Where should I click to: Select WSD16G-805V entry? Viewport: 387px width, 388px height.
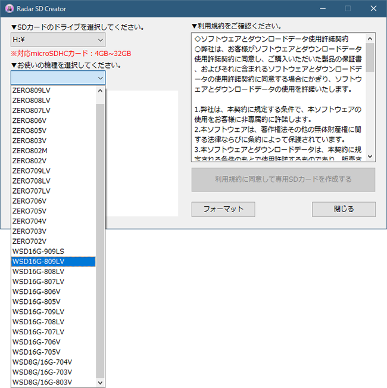click(53, 302)
